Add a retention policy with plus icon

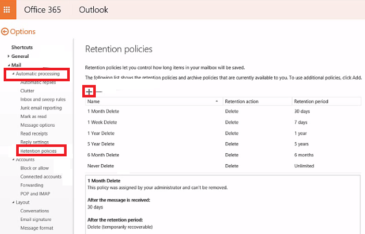point(89,92)
